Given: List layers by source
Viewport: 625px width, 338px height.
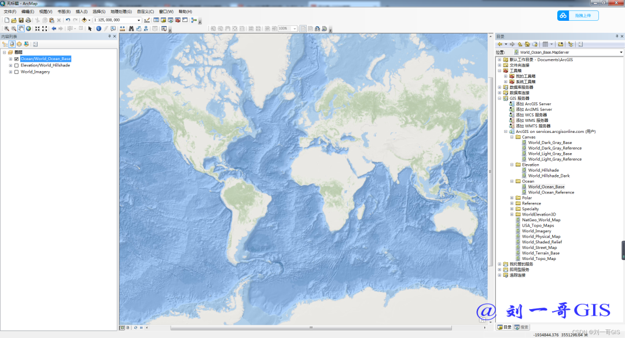Looking at the screenshot, I should click(12, 44).
